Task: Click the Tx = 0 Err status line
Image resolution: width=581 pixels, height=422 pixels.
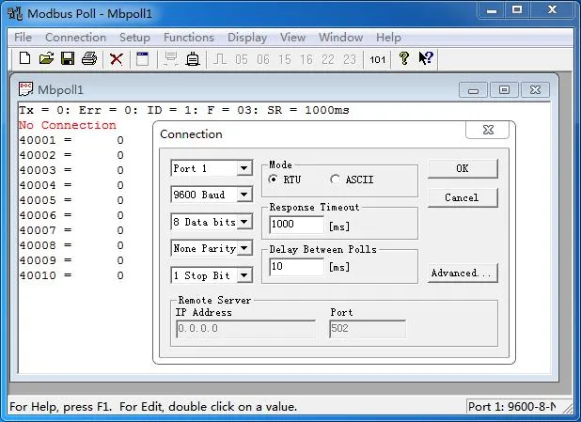Action: 184,110
